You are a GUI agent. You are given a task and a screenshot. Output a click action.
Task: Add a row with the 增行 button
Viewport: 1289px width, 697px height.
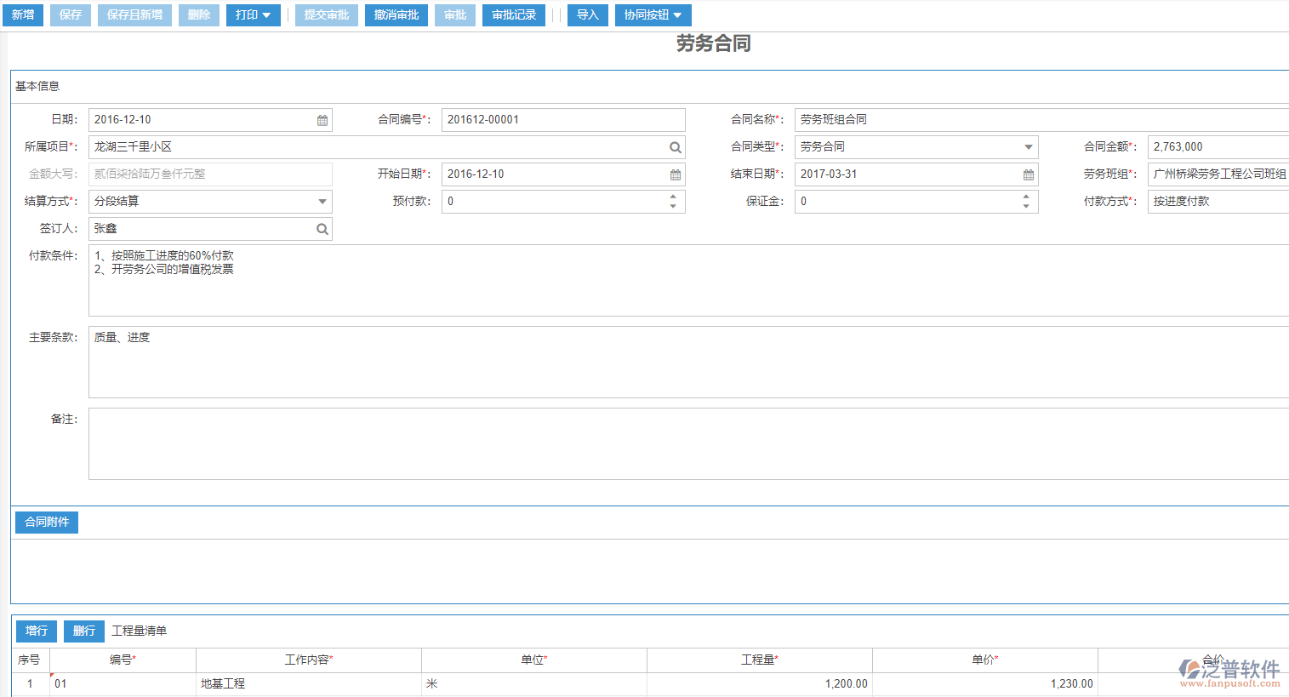[37, 631]
